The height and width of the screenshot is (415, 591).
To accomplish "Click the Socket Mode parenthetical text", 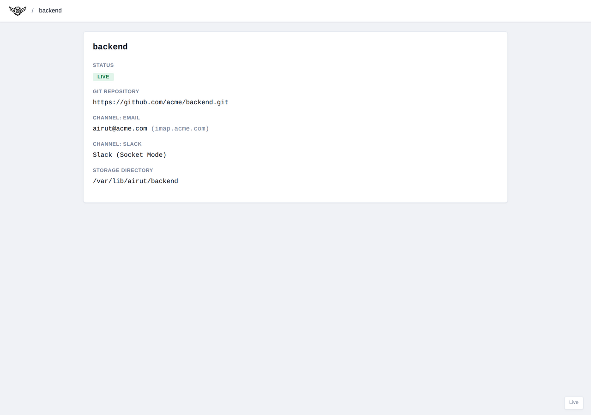I will 141,155.
